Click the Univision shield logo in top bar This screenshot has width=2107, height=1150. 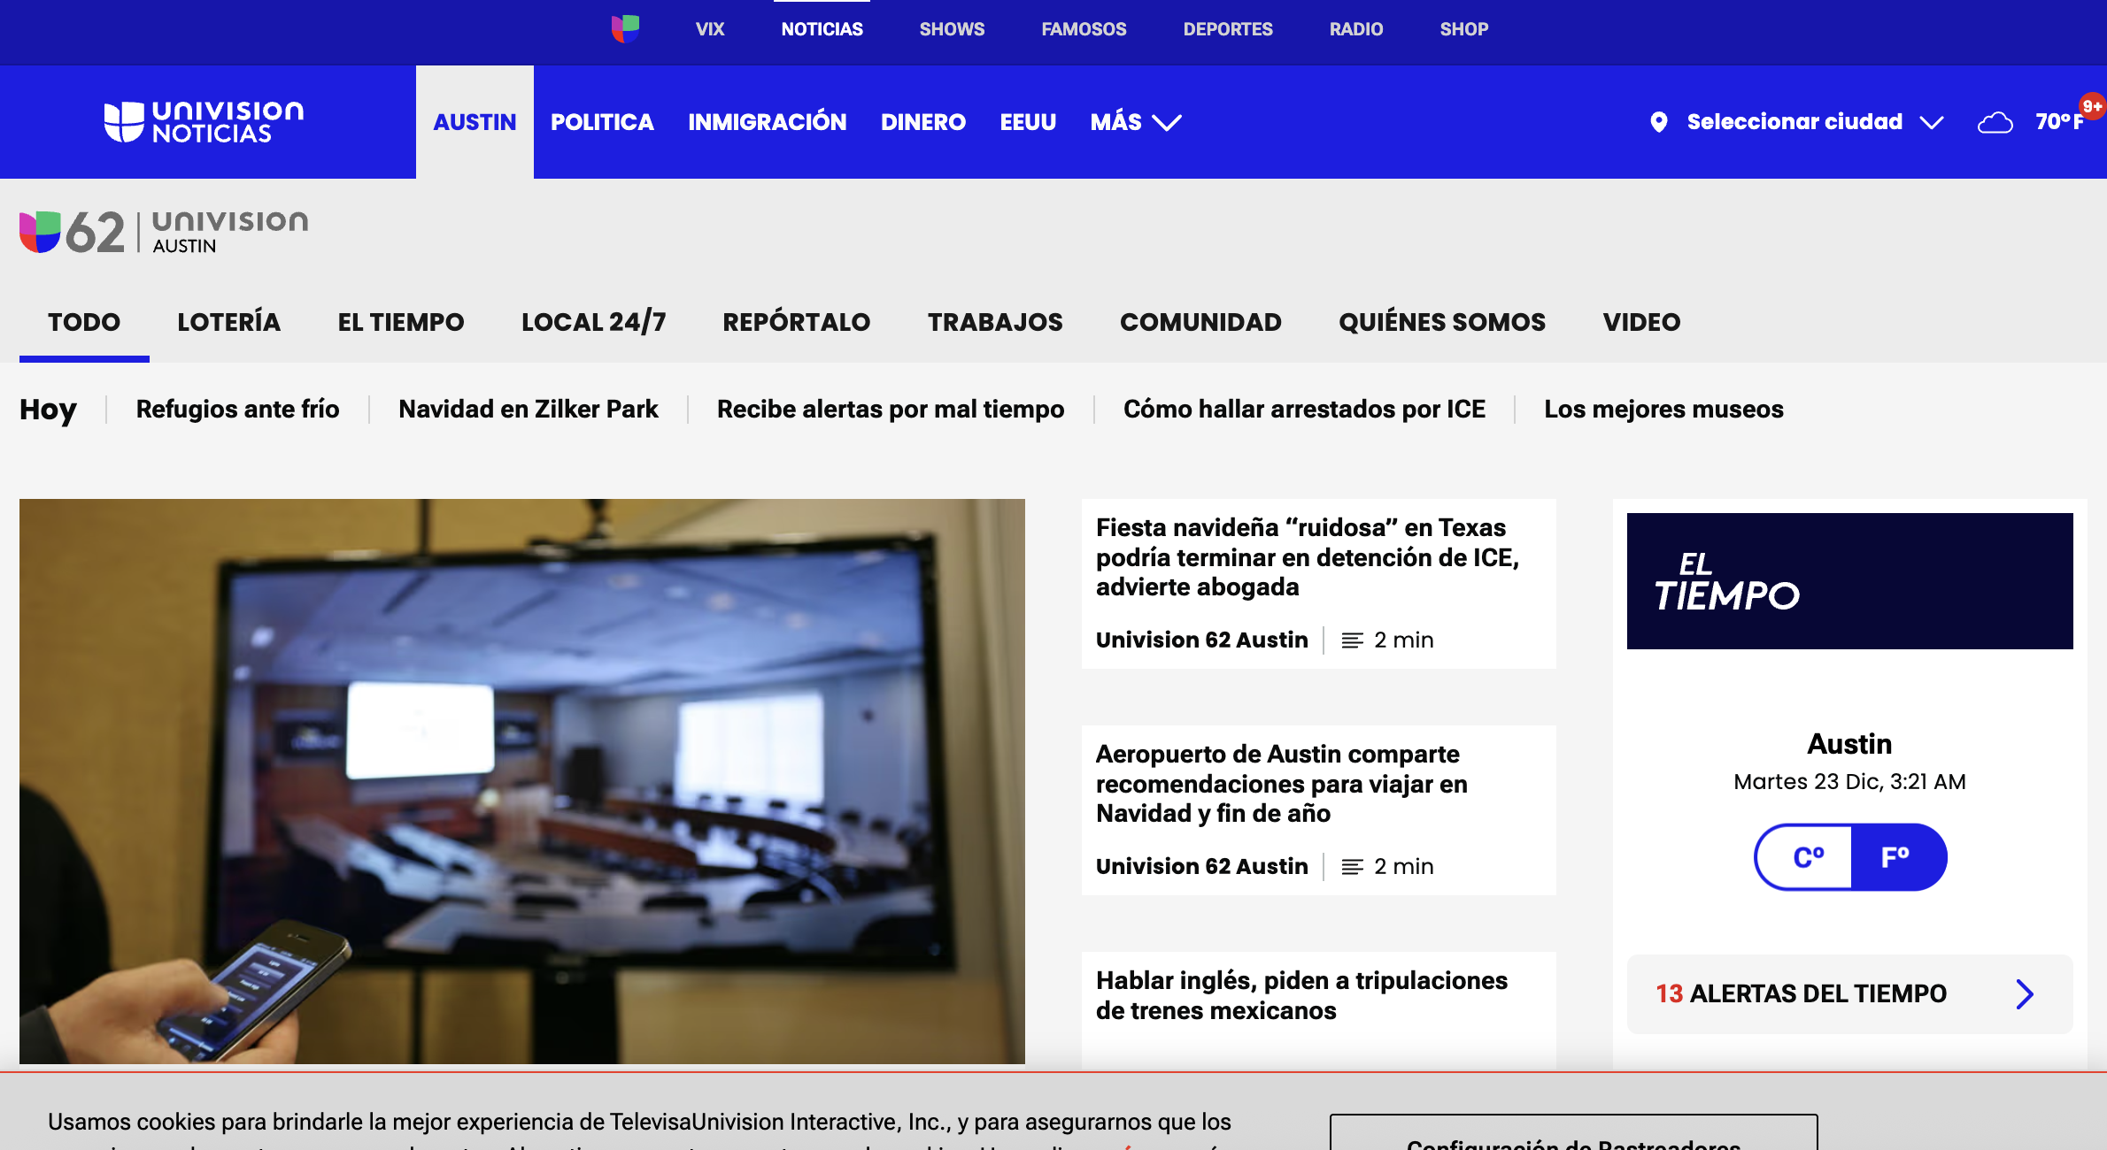click(x=625, y=28)
